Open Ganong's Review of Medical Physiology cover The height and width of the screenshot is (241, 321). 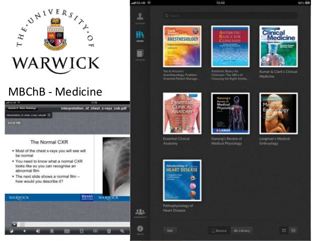click(230, 113)
